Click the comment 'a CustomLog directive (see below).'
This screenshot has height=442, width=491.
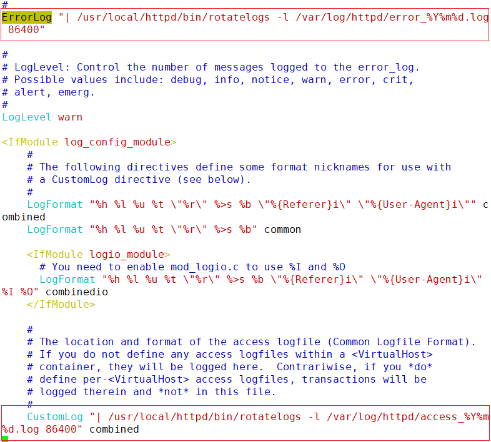tap(139, 180)
